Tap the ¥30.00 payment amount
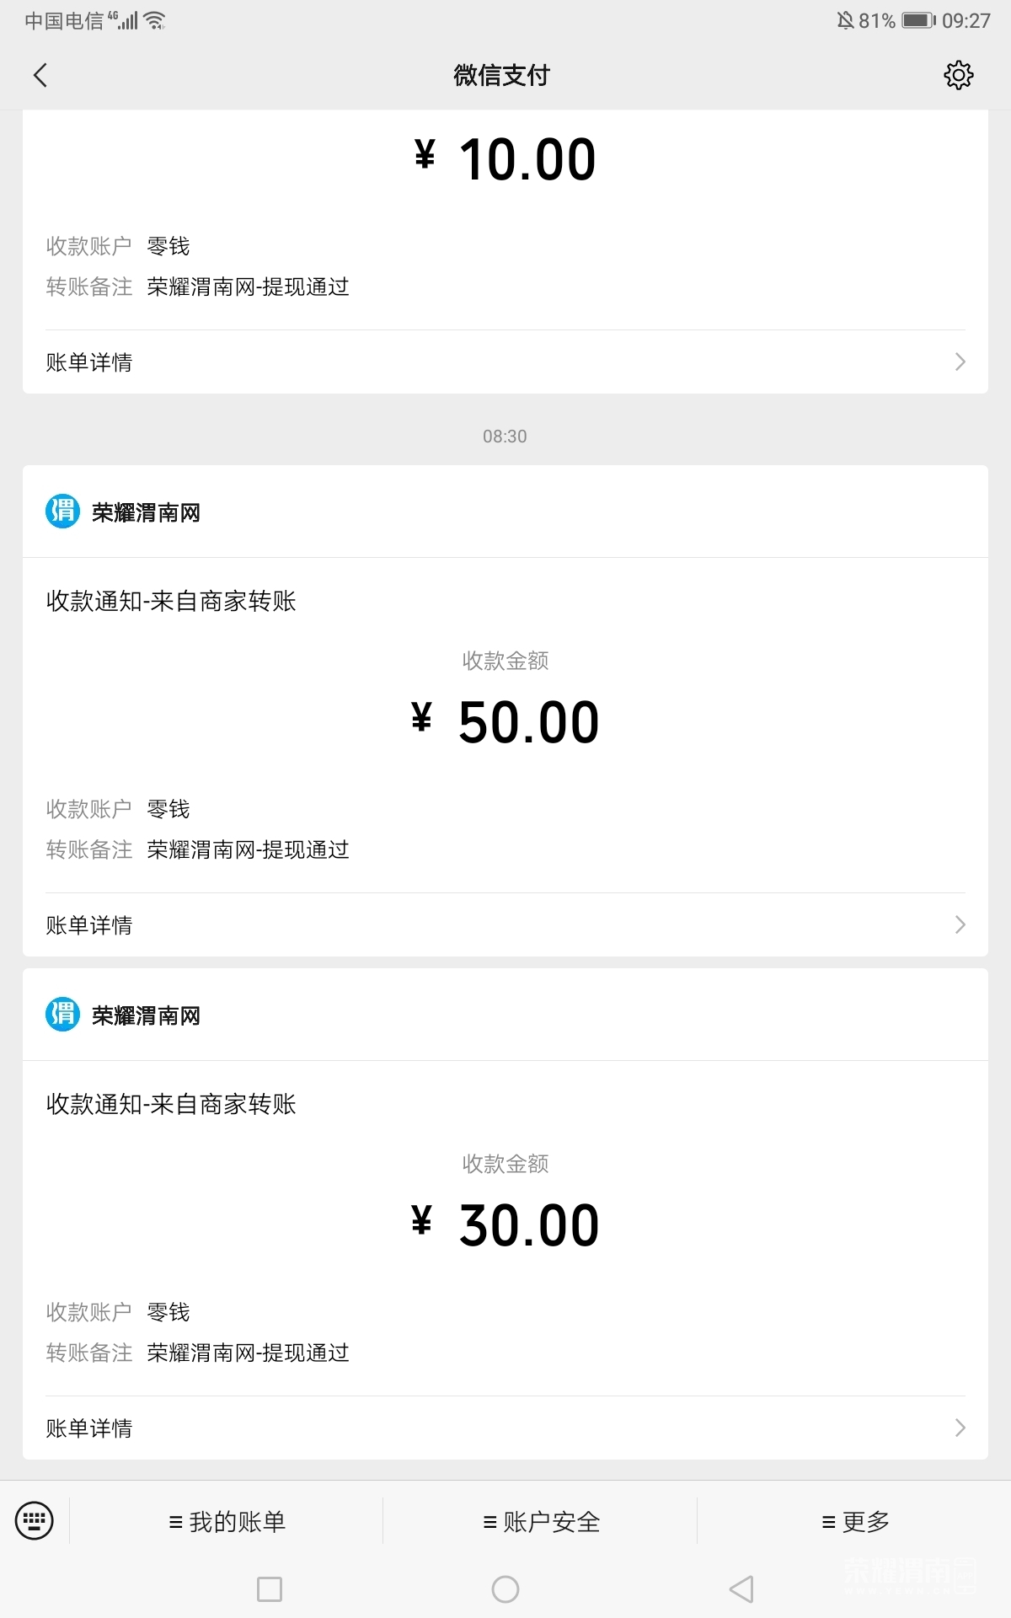 coord(505,1225)
